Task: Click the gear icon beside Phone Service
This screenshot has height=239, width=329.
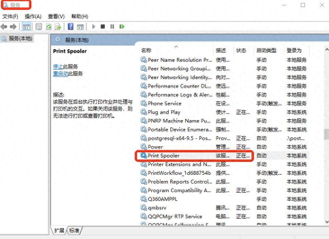Action: point(143,103)
